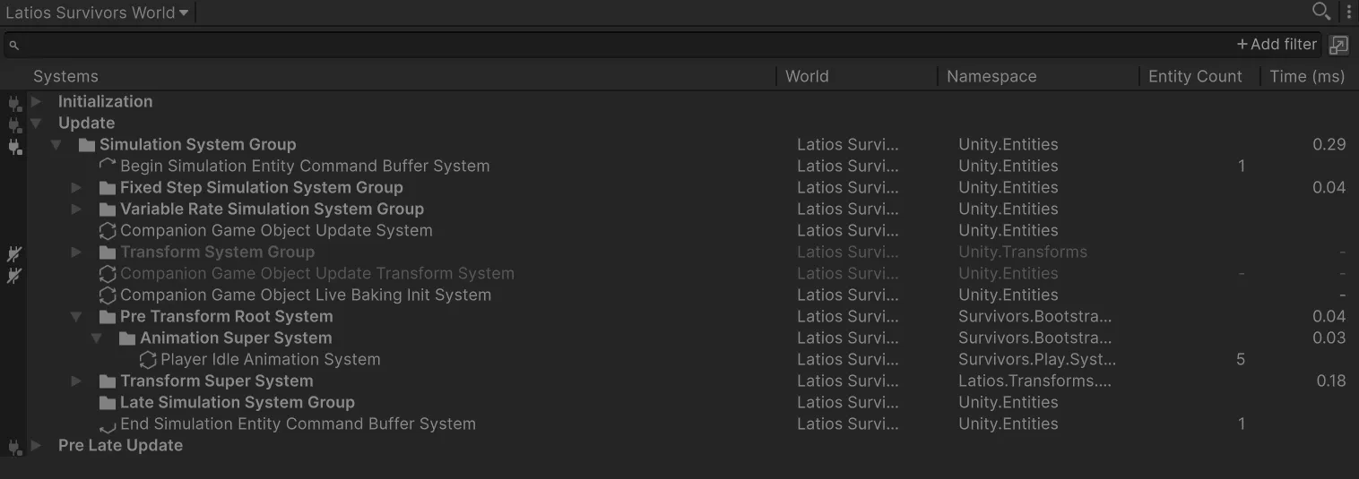Click the Companion Game Object Live Baking icon

pos(108,295)
